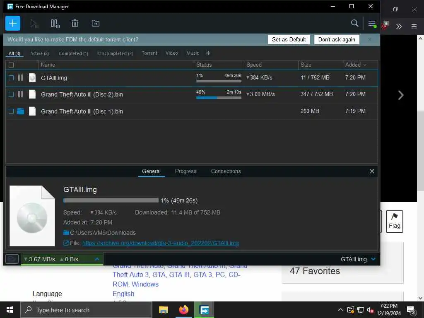
Task: Click the Disc 2.bin 46% progress bar
Action: pos(219,98)
